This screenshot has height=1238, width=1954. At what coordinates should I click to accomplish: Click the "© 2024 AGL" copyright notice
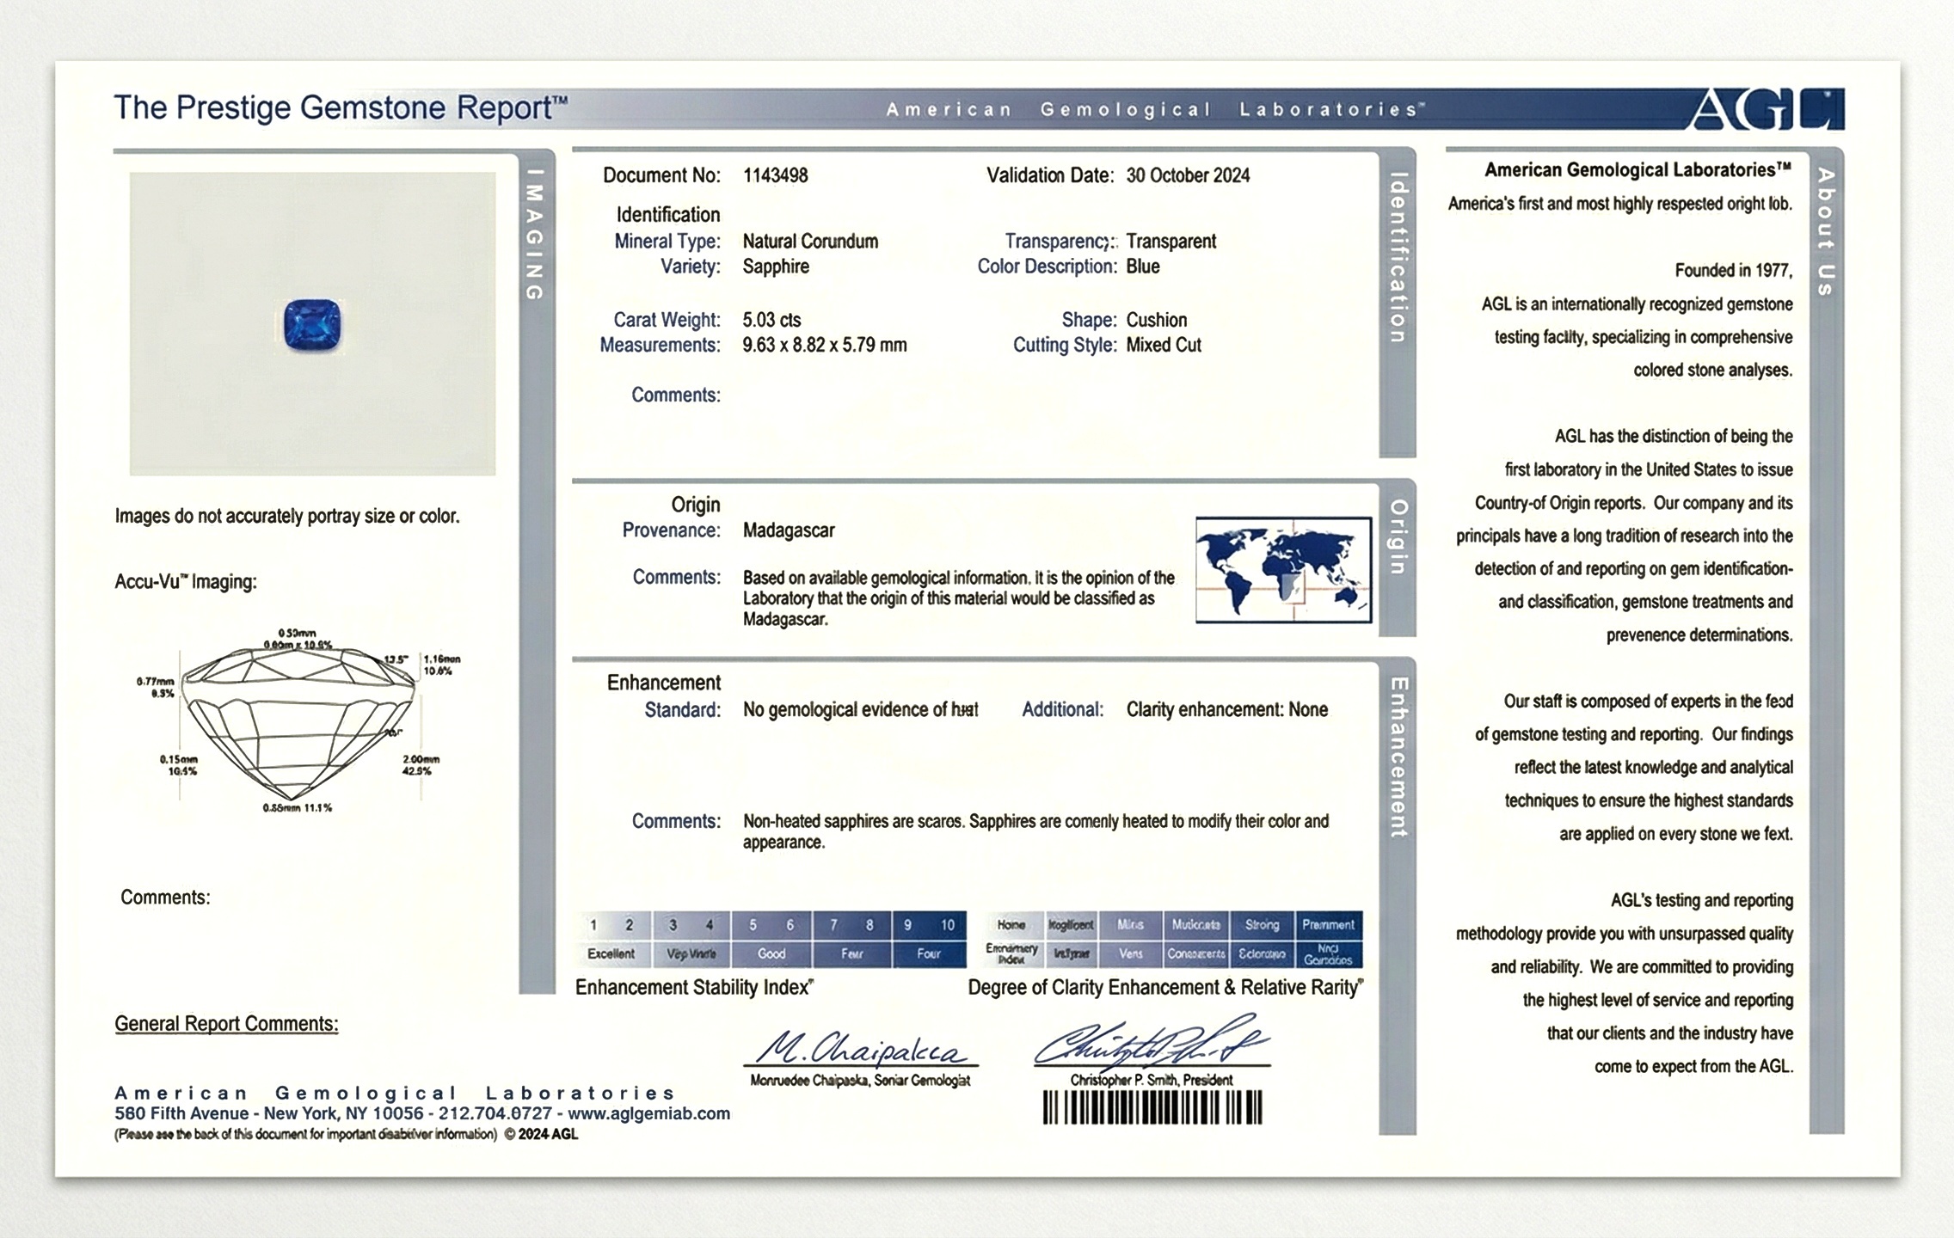pyautogui.click(x=541, y=1134)
